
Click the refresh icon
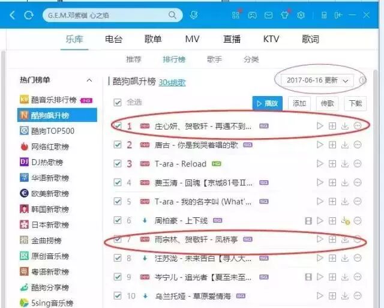point(29,15)
